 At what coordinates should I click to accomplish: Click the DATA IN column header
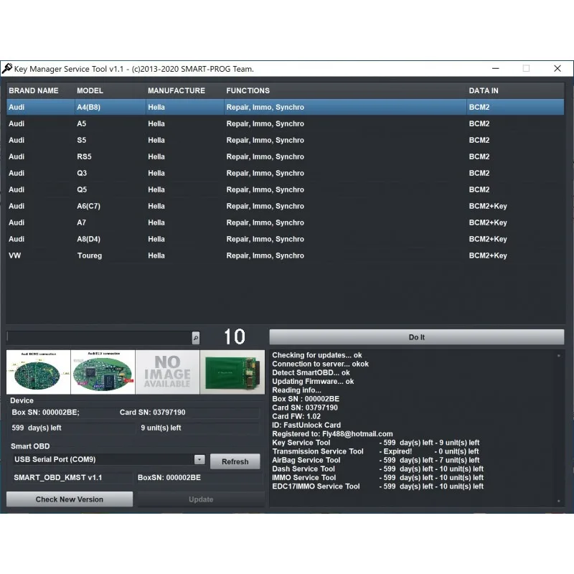[x=484, y=91]
